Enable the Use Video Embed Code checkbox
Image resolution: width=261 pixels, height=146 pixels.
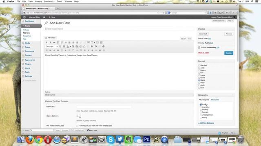tap(77, 126)
